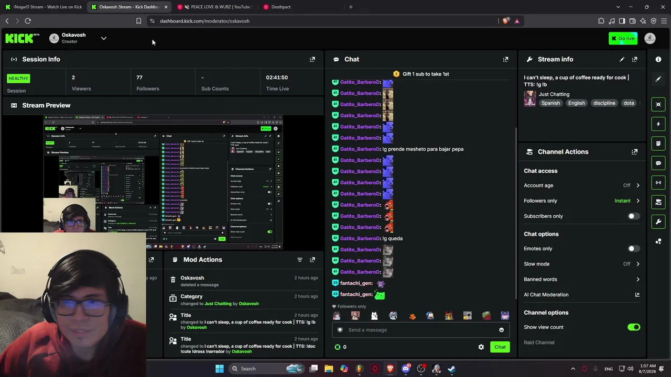Switch to the iNogarD Stream browser tab
The image size is (671, 377).
44,7
